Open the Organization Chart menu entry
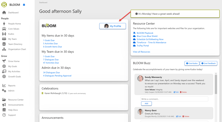 [x=17, y=49]
